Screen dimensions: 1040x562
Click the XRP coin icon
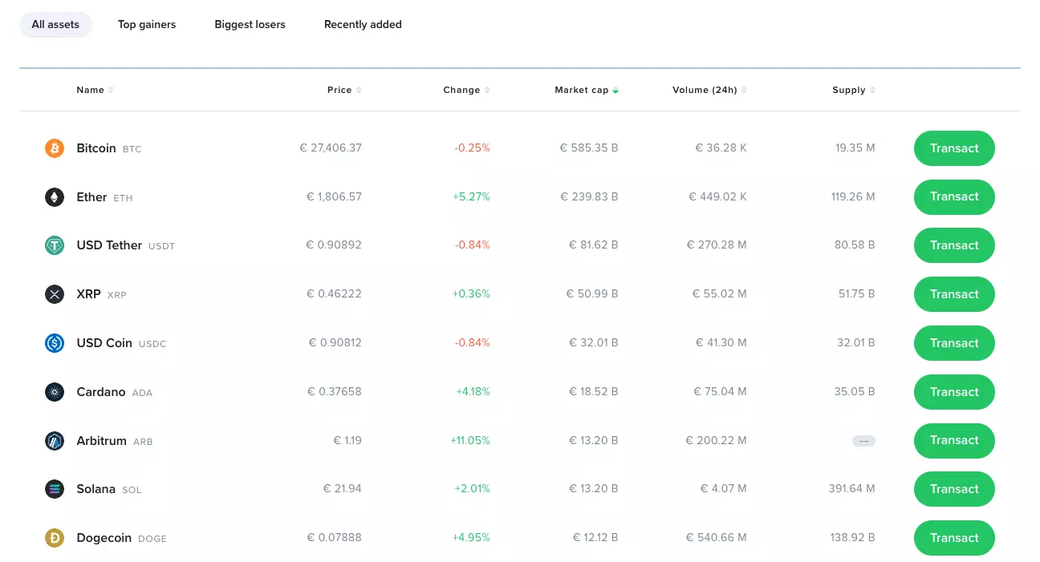pos(54,294)
